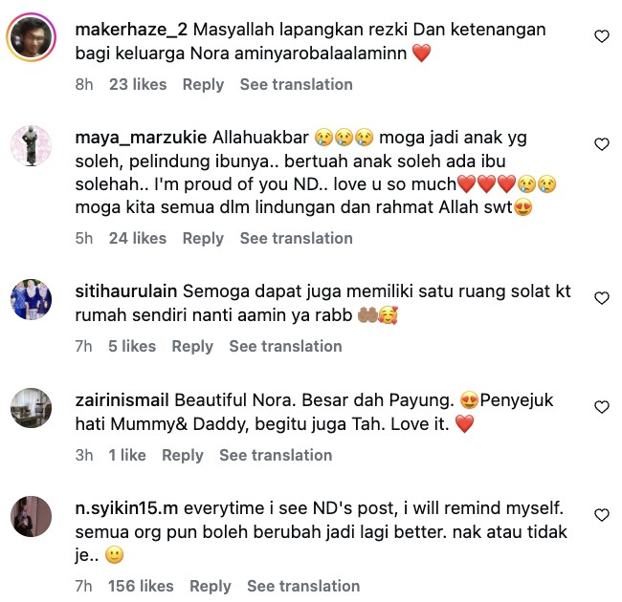Like n.syikin15.m's comment with heart icon
The width and height of the screenshot is (622, 602).
(x=602, y=515)
